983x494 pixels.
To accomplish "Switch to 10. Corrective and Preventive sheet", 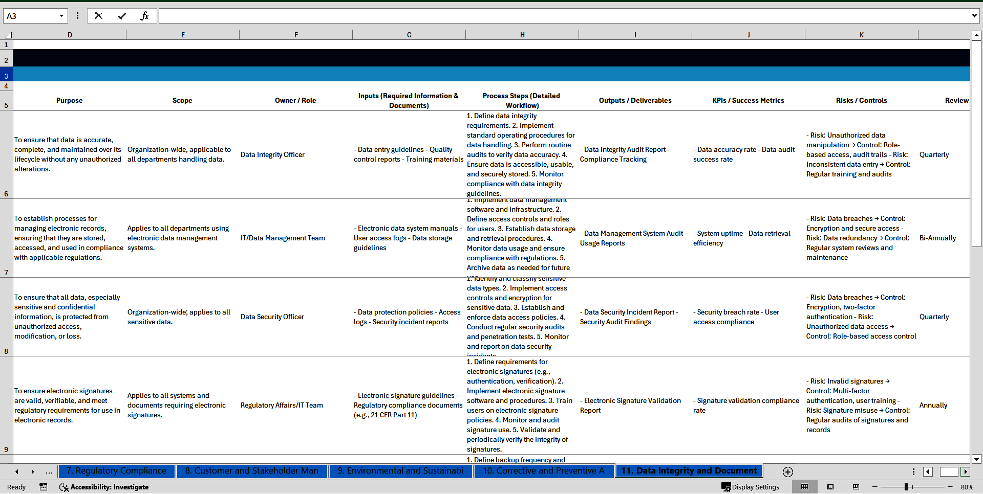I will coord(543,471).
